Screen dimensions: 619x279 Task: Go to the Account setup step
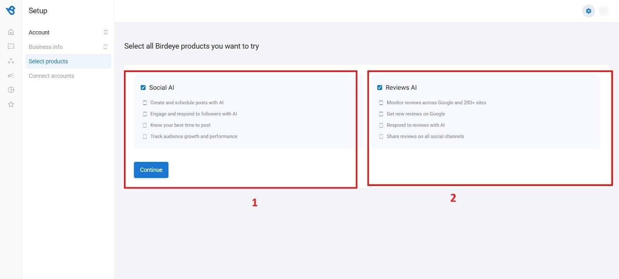pyautogui.click(x=39, y=32)
